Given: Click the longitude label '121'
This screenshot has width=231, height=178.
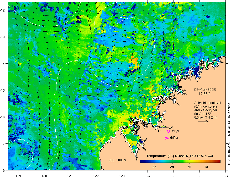Looking at the screenshot, I should click(x=70, y=176).
